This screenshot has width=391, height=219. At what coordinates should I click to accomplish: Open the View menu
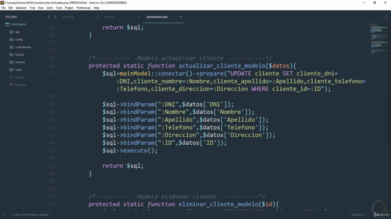tap(41, 8)
